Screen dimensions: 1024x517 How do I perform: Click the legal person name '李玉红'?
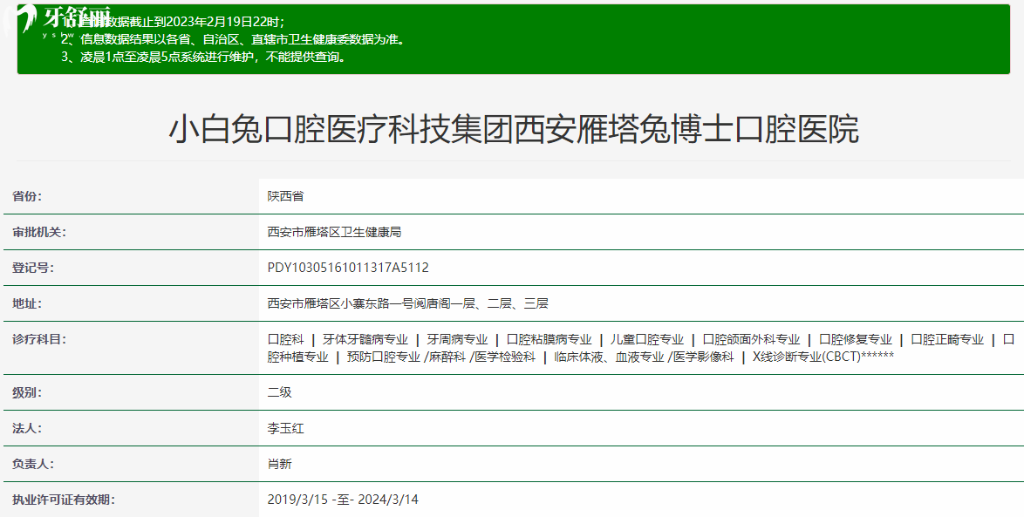[285, 429]
